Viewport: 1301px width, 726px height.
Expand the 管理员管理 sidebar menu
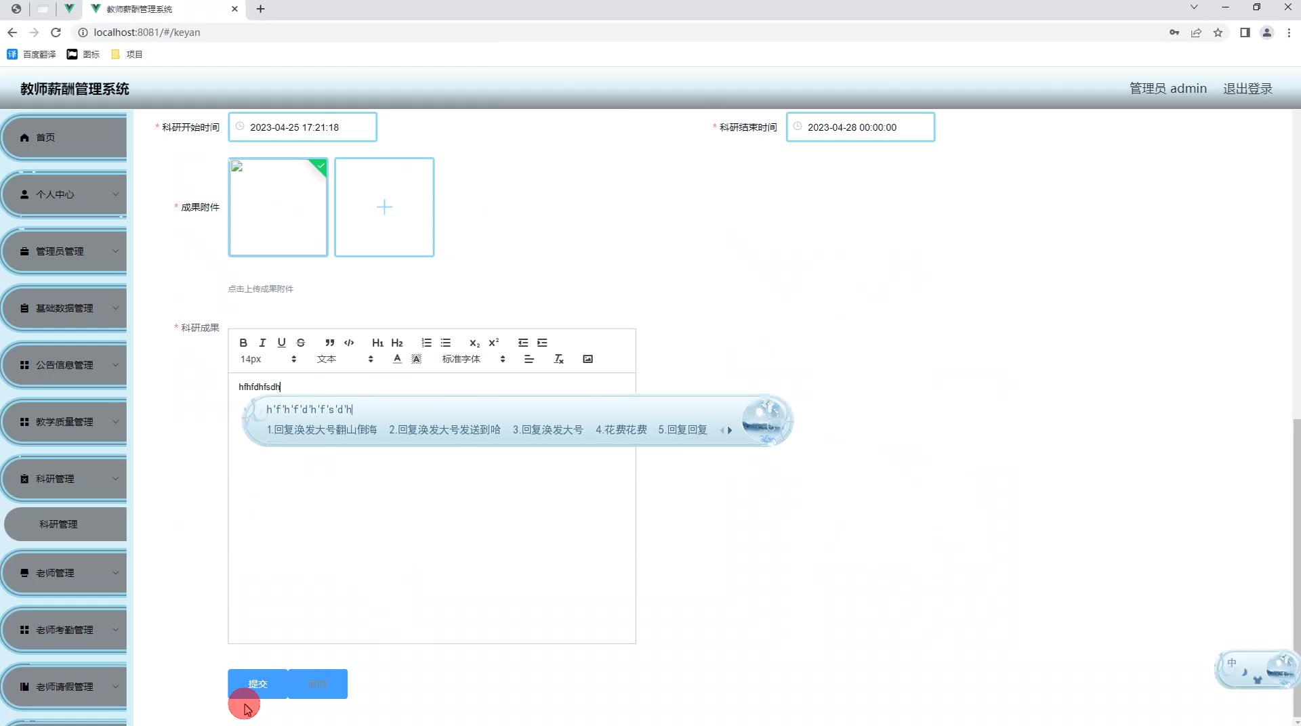point(64,251)
